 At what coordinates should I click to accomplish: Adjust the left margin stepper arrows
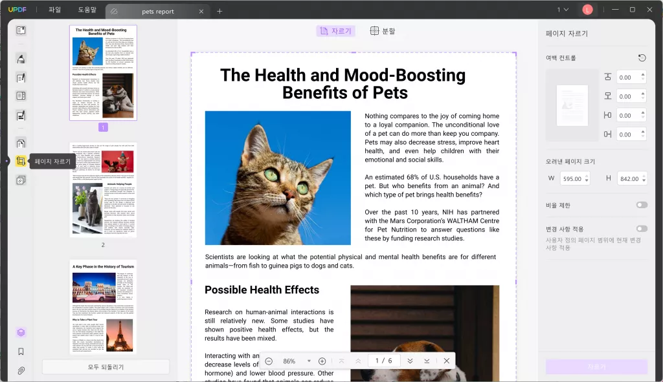pos(643,115)
